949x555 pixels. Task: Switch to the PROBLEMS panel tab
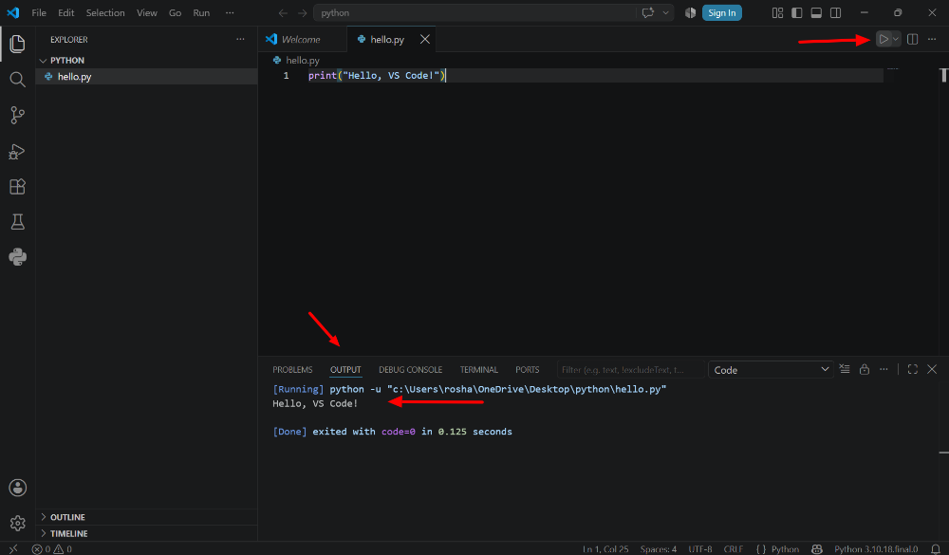[292, 370]
